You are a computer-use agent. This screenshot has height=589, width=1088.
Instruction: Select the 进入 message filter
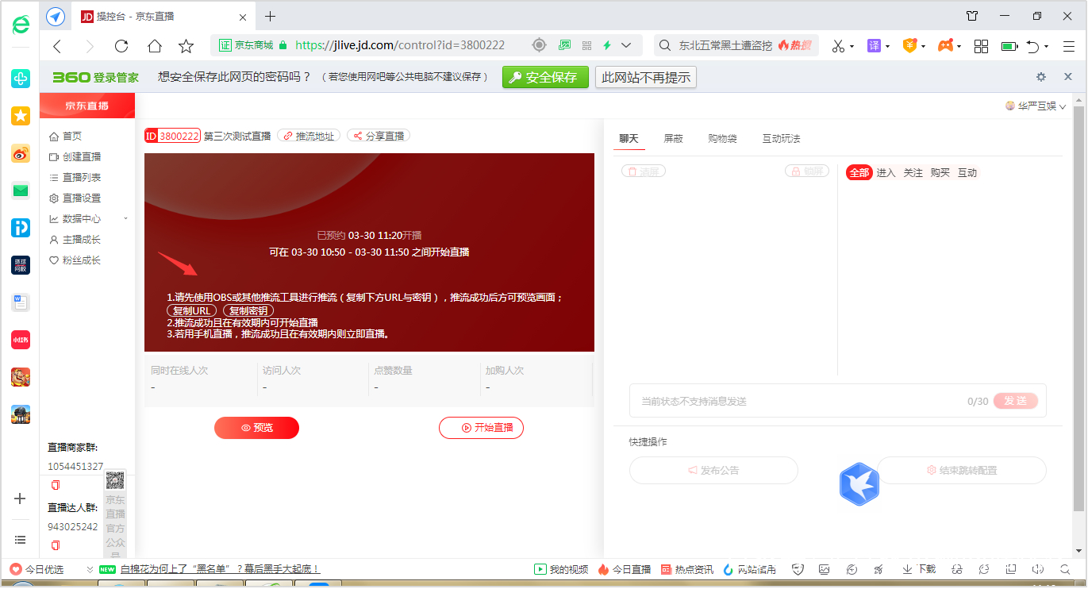tap(886, 172)
